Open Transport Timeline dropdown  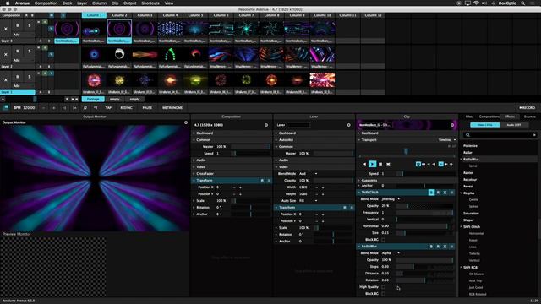[x=447, y=140]
